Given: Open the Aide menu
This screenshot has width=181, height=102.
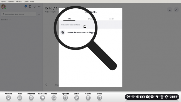Looking at the screenshot, I should tap(32, 2).
